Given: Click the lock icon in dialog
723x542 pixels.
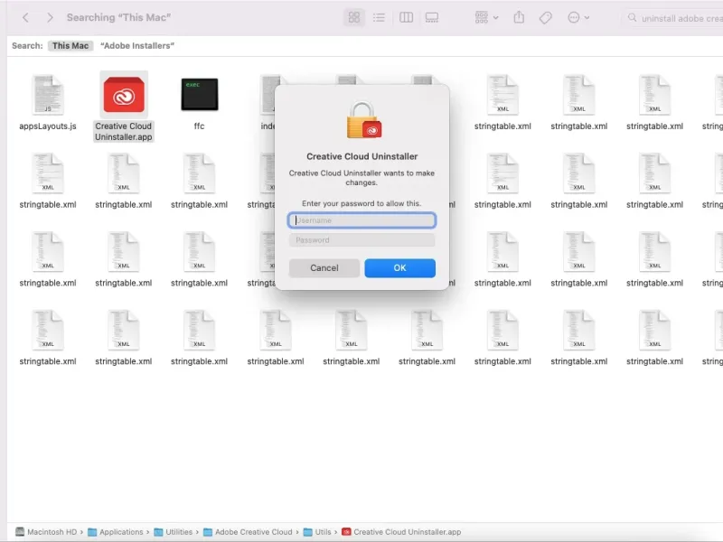Looking at the screenshot, I should [363, 120].
